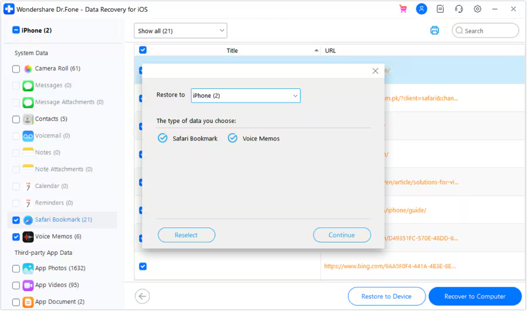Click the headset support icon

tap(459, 9)
